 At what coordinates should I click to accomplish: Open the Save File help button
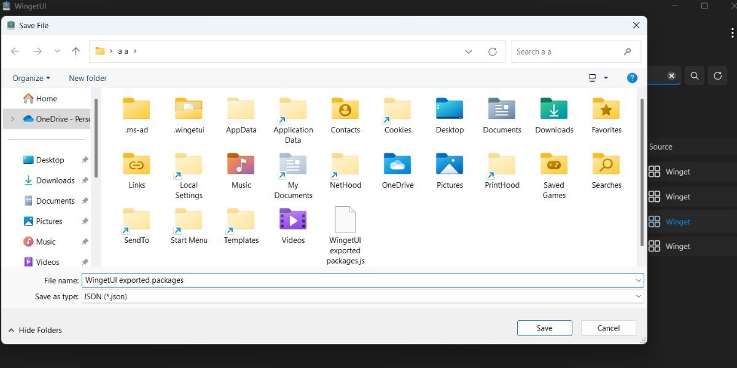tap(632, 78)
